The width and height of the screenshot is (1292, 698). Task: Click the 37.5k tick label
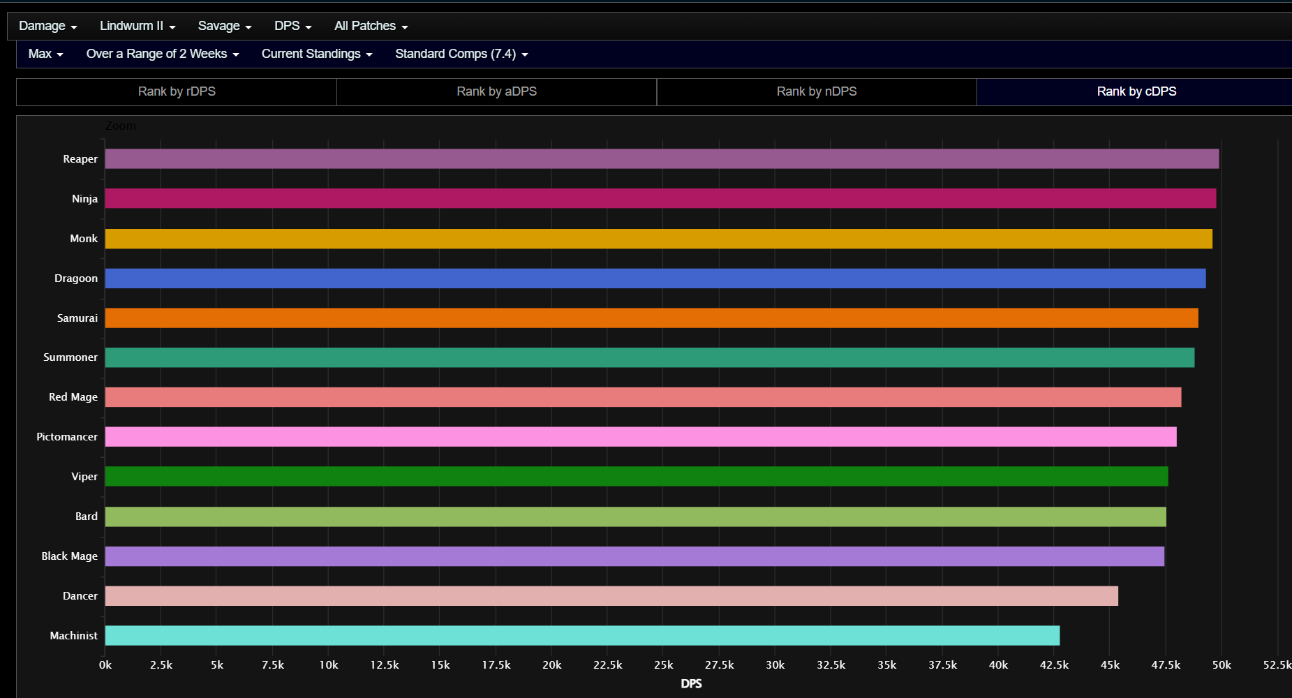pos(942,665)
